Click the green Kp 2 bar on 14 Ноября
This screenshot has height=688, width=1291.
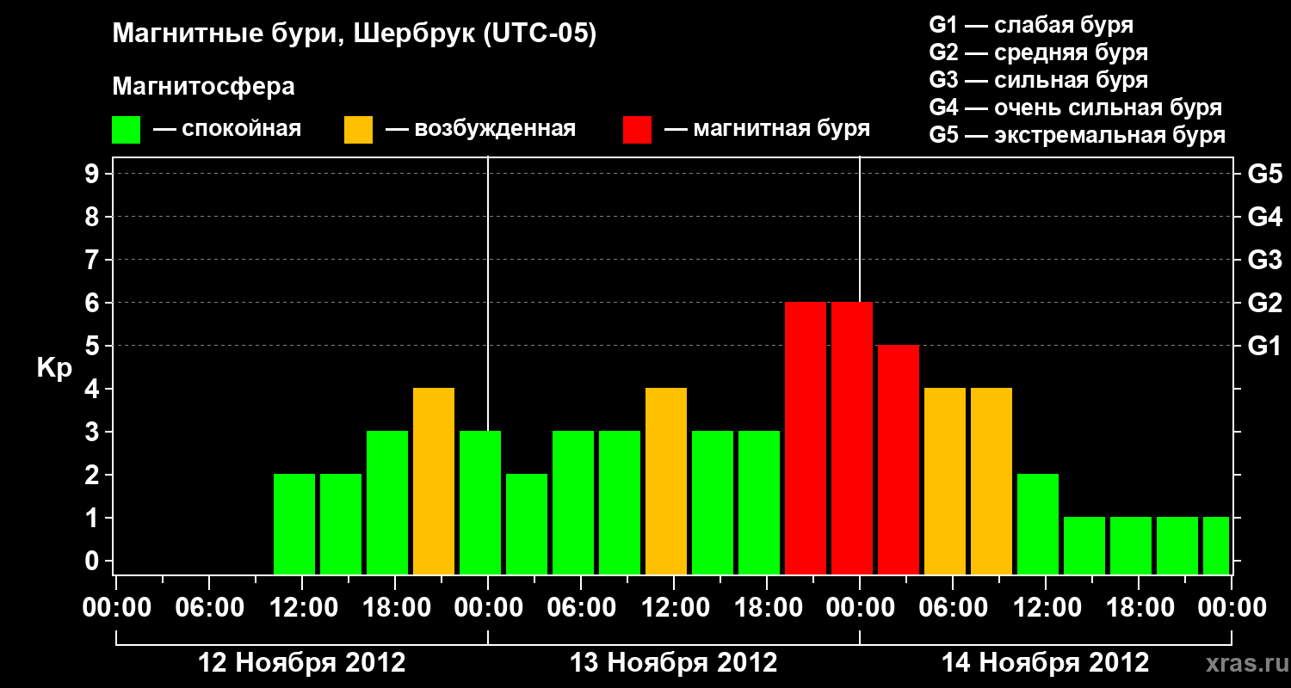pos(1038,524)
